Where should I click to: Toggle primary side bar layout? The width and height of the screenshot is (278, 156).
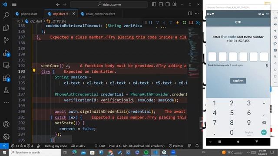coord(154,4)
